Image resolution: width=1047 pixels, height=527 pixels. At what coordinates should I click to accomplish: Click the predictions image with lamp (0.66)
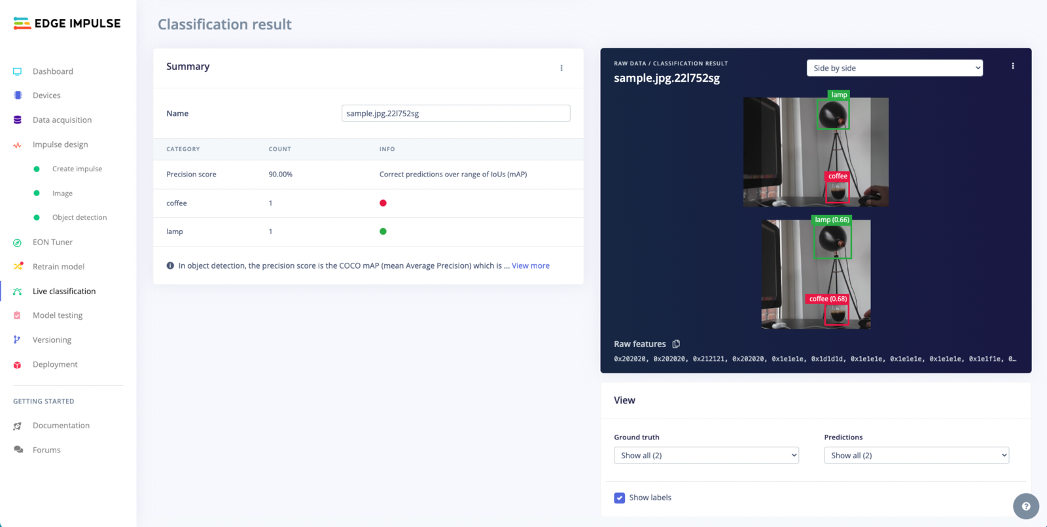[x=815, y=274]
